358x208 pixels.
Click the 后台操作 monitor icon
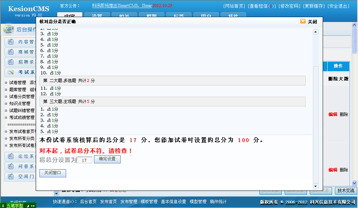click(x=9, y=30)
